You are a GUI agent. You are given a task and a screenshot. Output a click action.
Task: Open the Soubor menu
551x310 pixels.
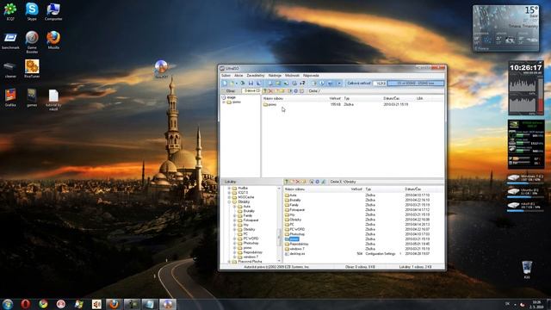tap(226, 76)
